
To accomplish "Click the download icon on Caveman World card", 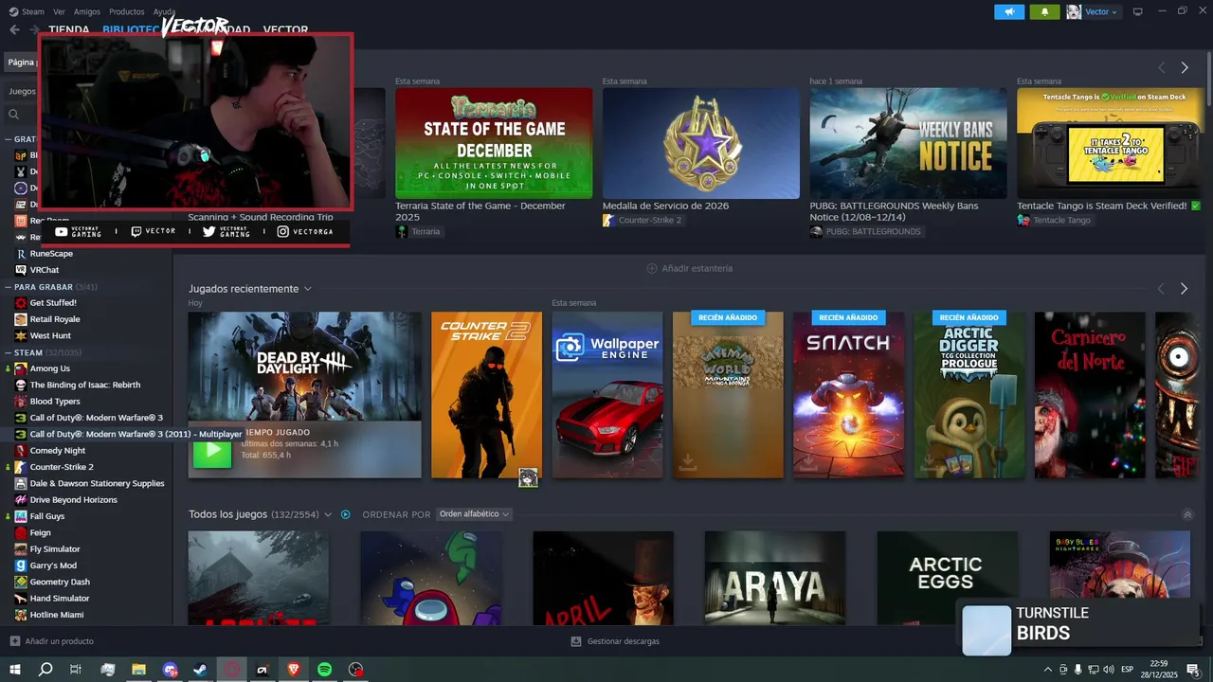I will tap(687, 462).
